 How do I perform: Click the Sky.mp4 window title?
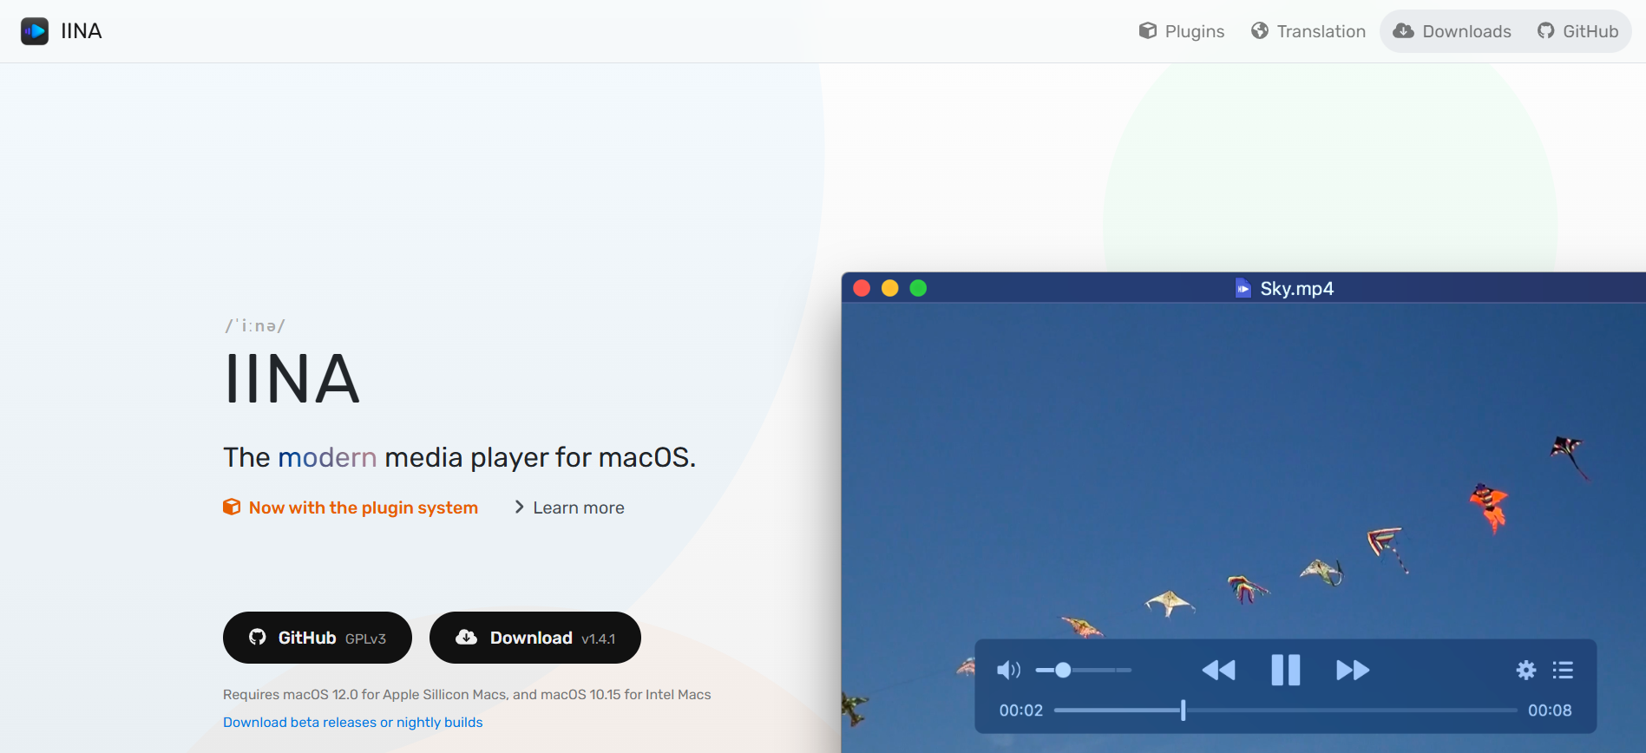(1296, 288)
